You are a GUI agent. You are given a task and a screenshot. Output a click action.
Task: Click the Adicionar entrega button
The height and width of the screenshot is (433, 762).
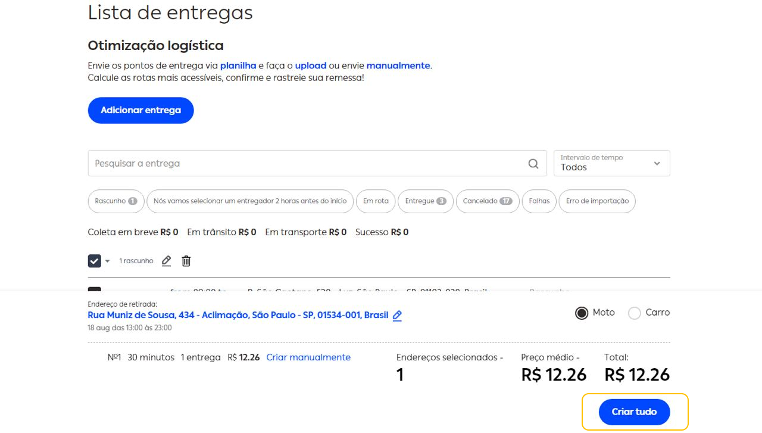coord(140,110)
